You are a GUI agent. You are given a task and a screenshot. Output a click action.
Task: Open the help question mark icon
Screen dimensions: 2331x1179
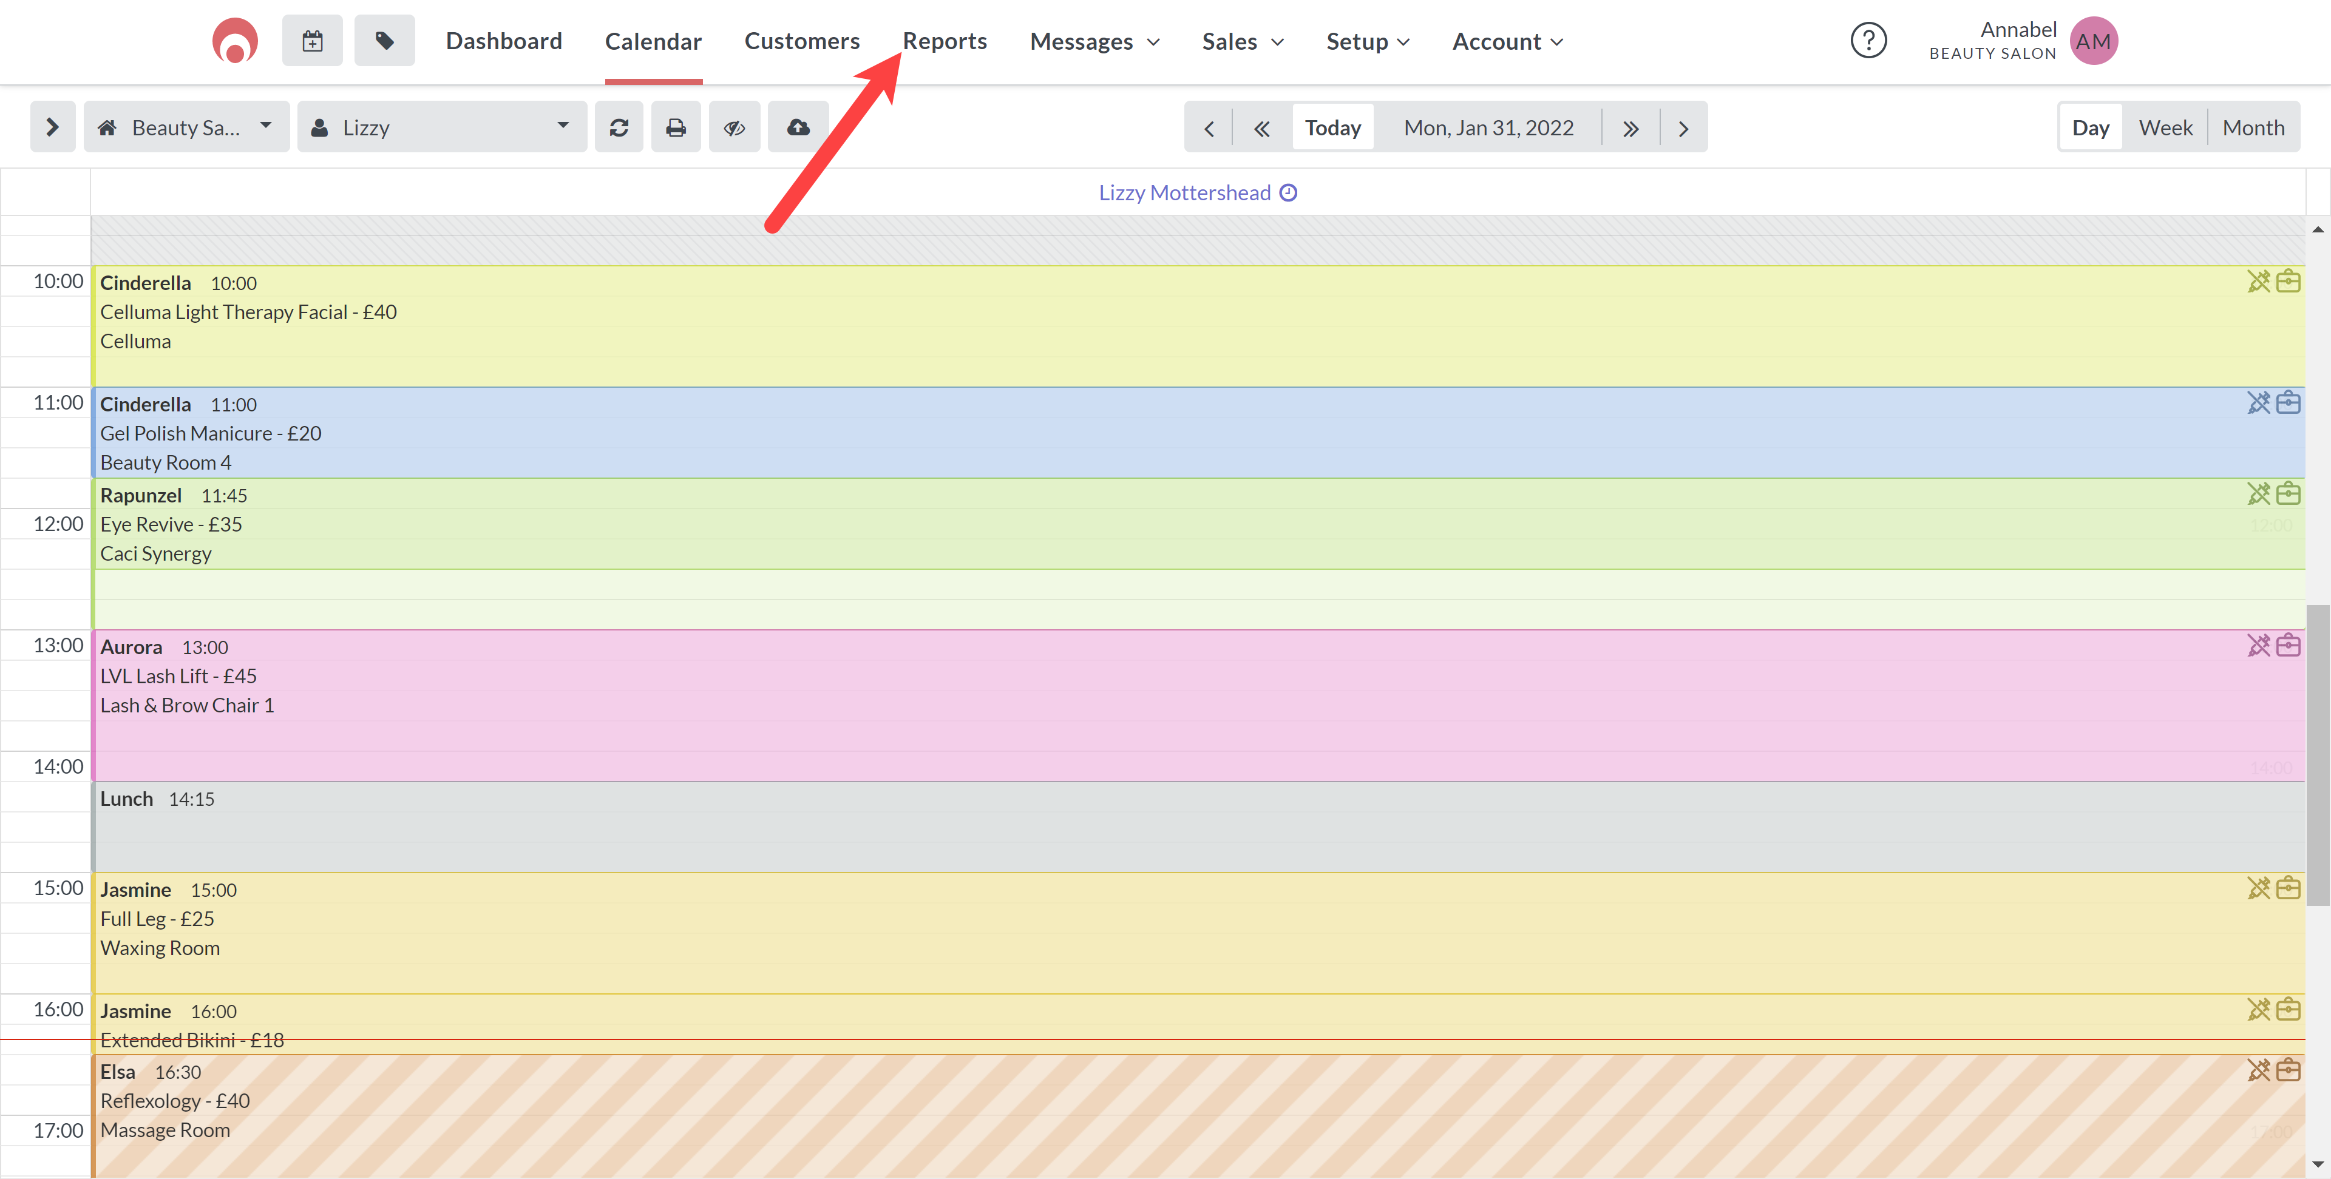coord(1868,41)
